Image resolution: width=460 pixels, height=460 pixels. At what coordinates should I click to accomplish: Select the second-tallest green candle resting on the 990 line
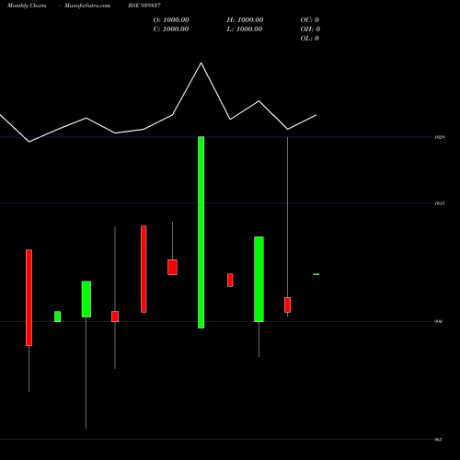point(259,279)
